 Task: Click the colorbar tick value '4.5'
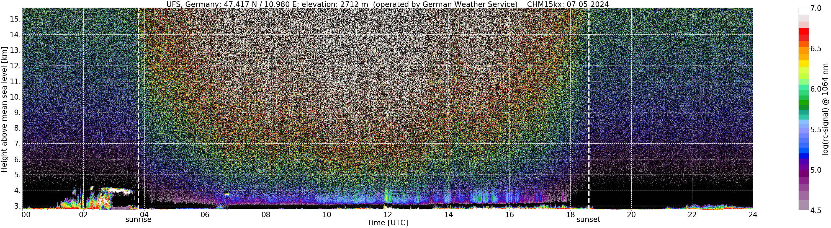coord(815,210)
